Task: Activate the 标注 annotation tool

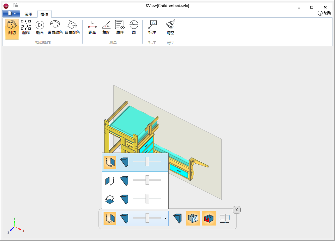Action: (152, 27)
